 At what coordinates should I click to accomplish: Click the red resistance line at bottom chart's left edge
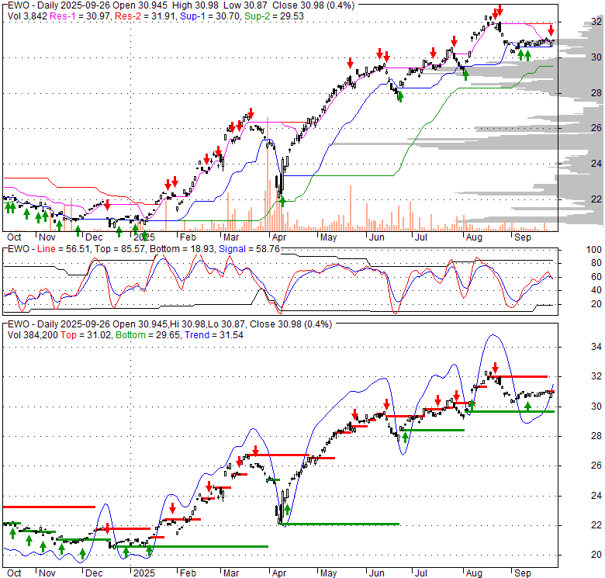pos(49,507)
